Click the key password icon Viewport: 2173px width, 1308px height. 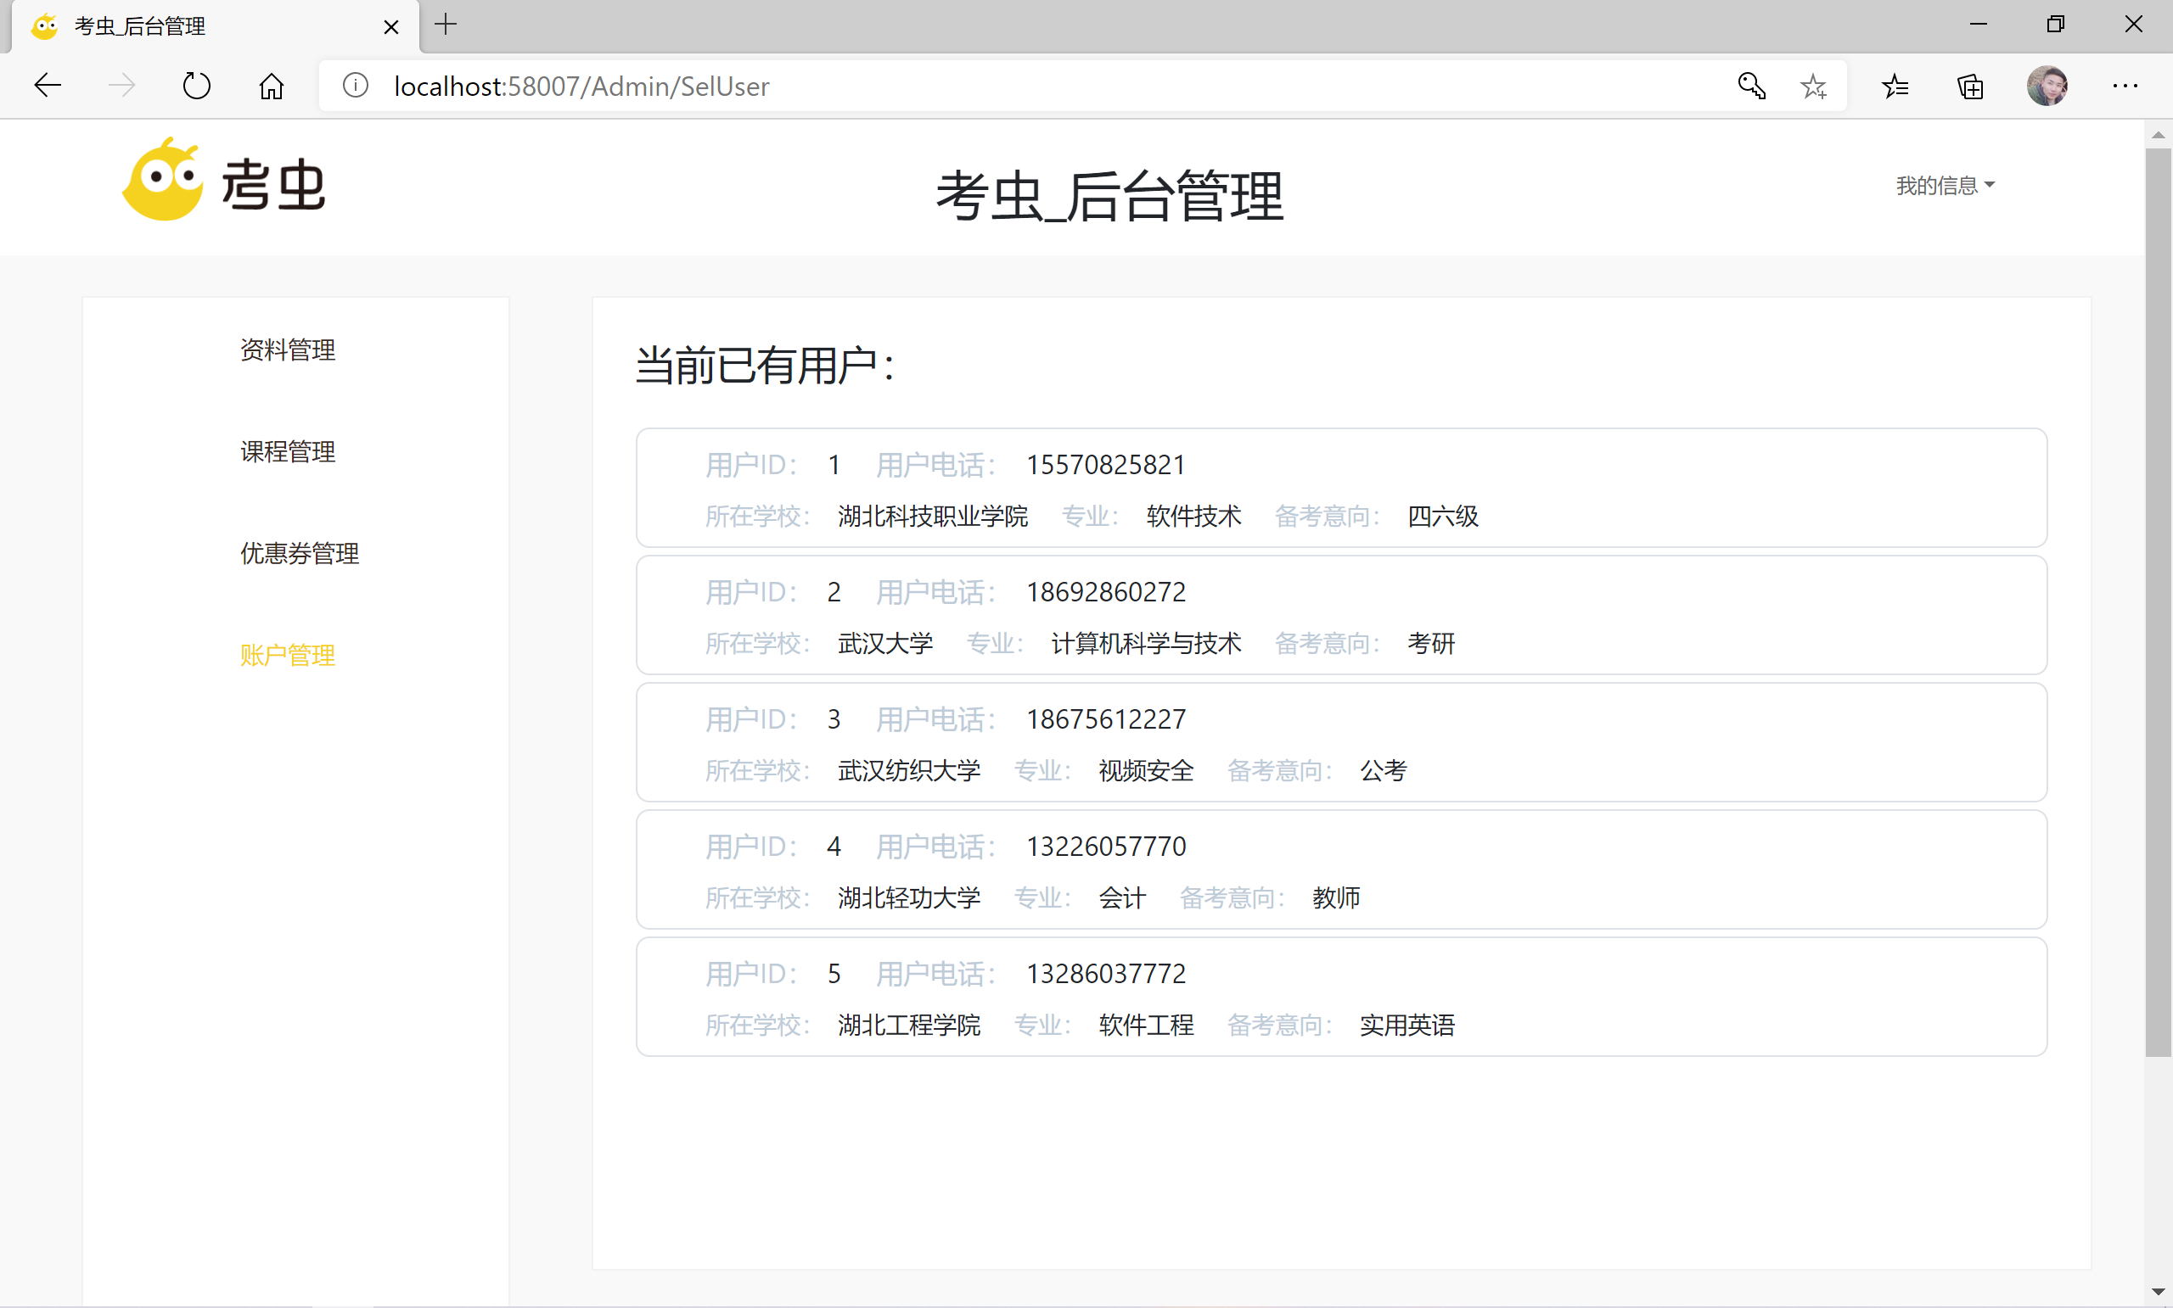(x=1750, y=86)
